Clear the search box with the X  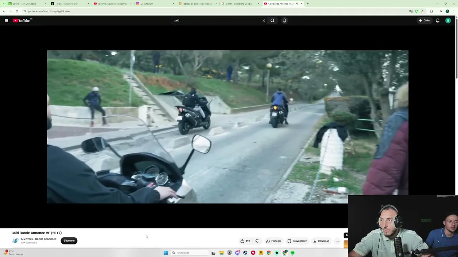(264, 21)
